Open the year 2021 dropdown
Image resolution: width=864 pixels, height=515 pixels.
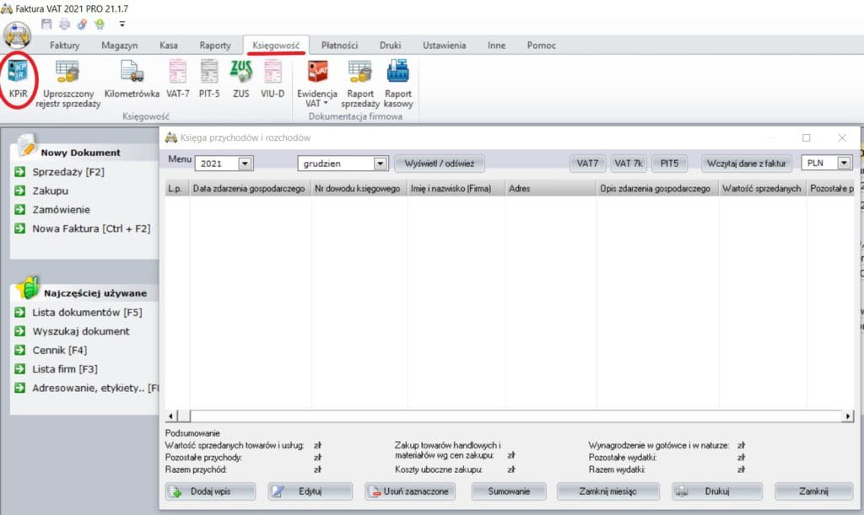(245, 162)
